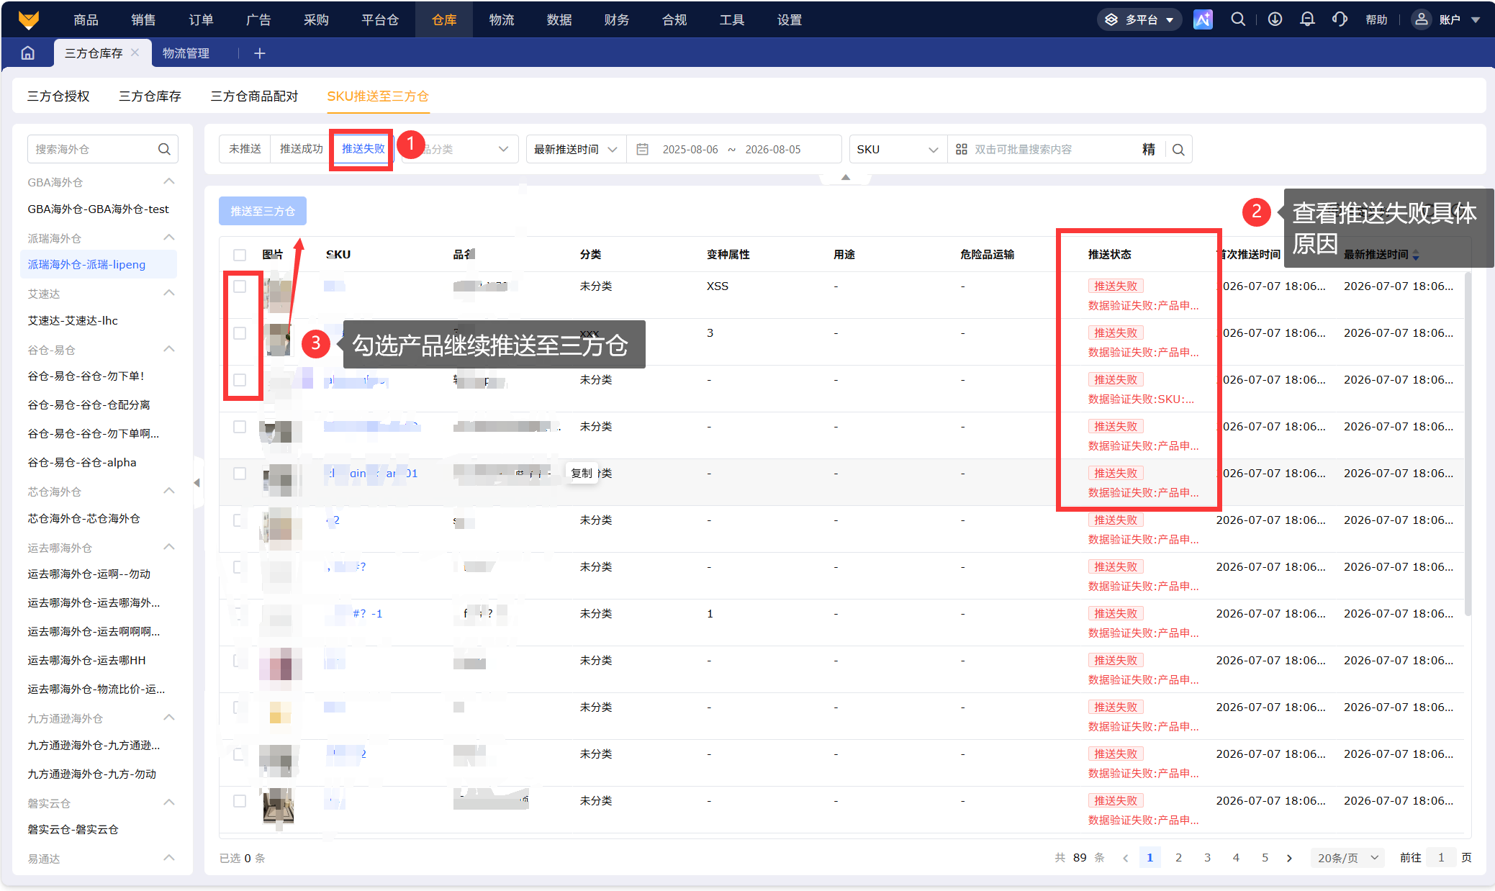Viewport: 1495px width, 891px height.
Task: Change the 20条/页 page size
Action: coord(1347,858)
